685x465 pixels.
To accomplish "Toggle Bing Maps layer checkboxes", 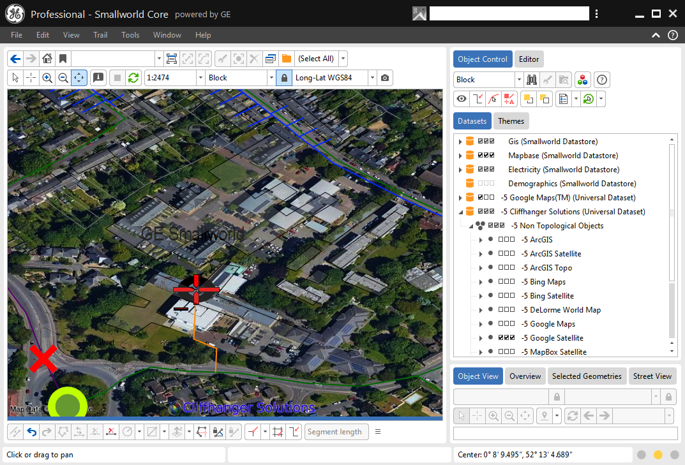I will click(506, 282).
